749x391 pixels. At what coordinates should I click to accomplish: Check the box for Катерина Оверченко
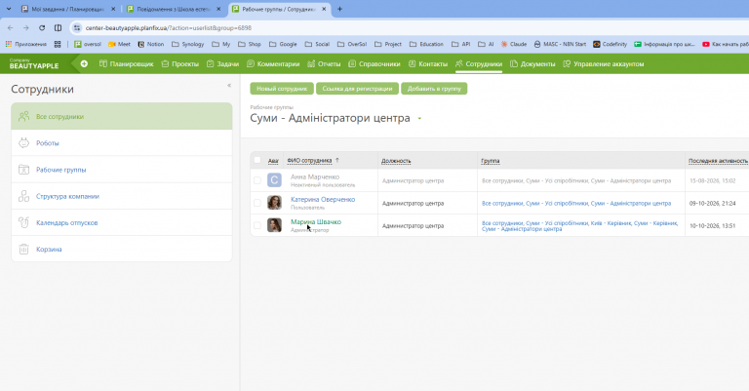point(257,203)
